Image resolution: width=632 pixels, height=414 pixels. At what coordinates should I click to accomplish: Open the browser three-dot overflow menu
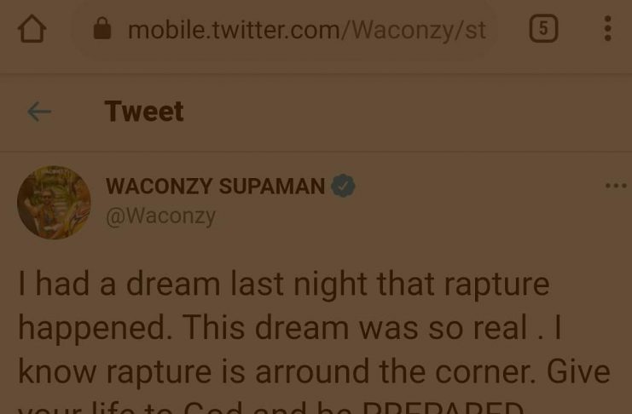click(x=608, y=29)
